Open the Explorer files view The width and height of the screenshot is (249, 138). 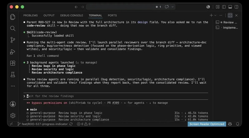coord(13,17)
